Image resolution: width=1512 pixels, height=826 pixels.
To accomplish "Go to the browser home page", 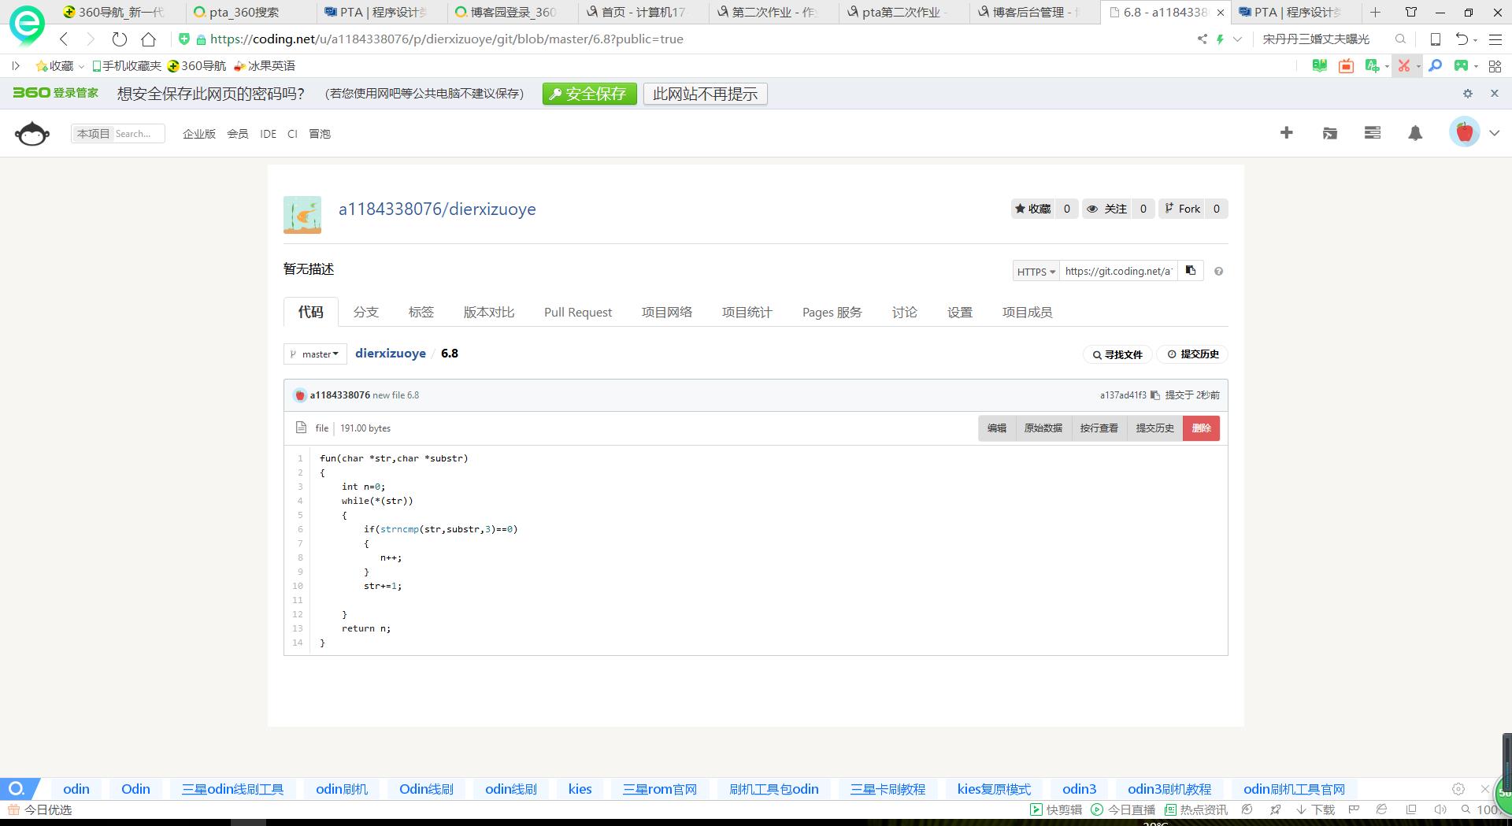I will [x=148, y=39].
